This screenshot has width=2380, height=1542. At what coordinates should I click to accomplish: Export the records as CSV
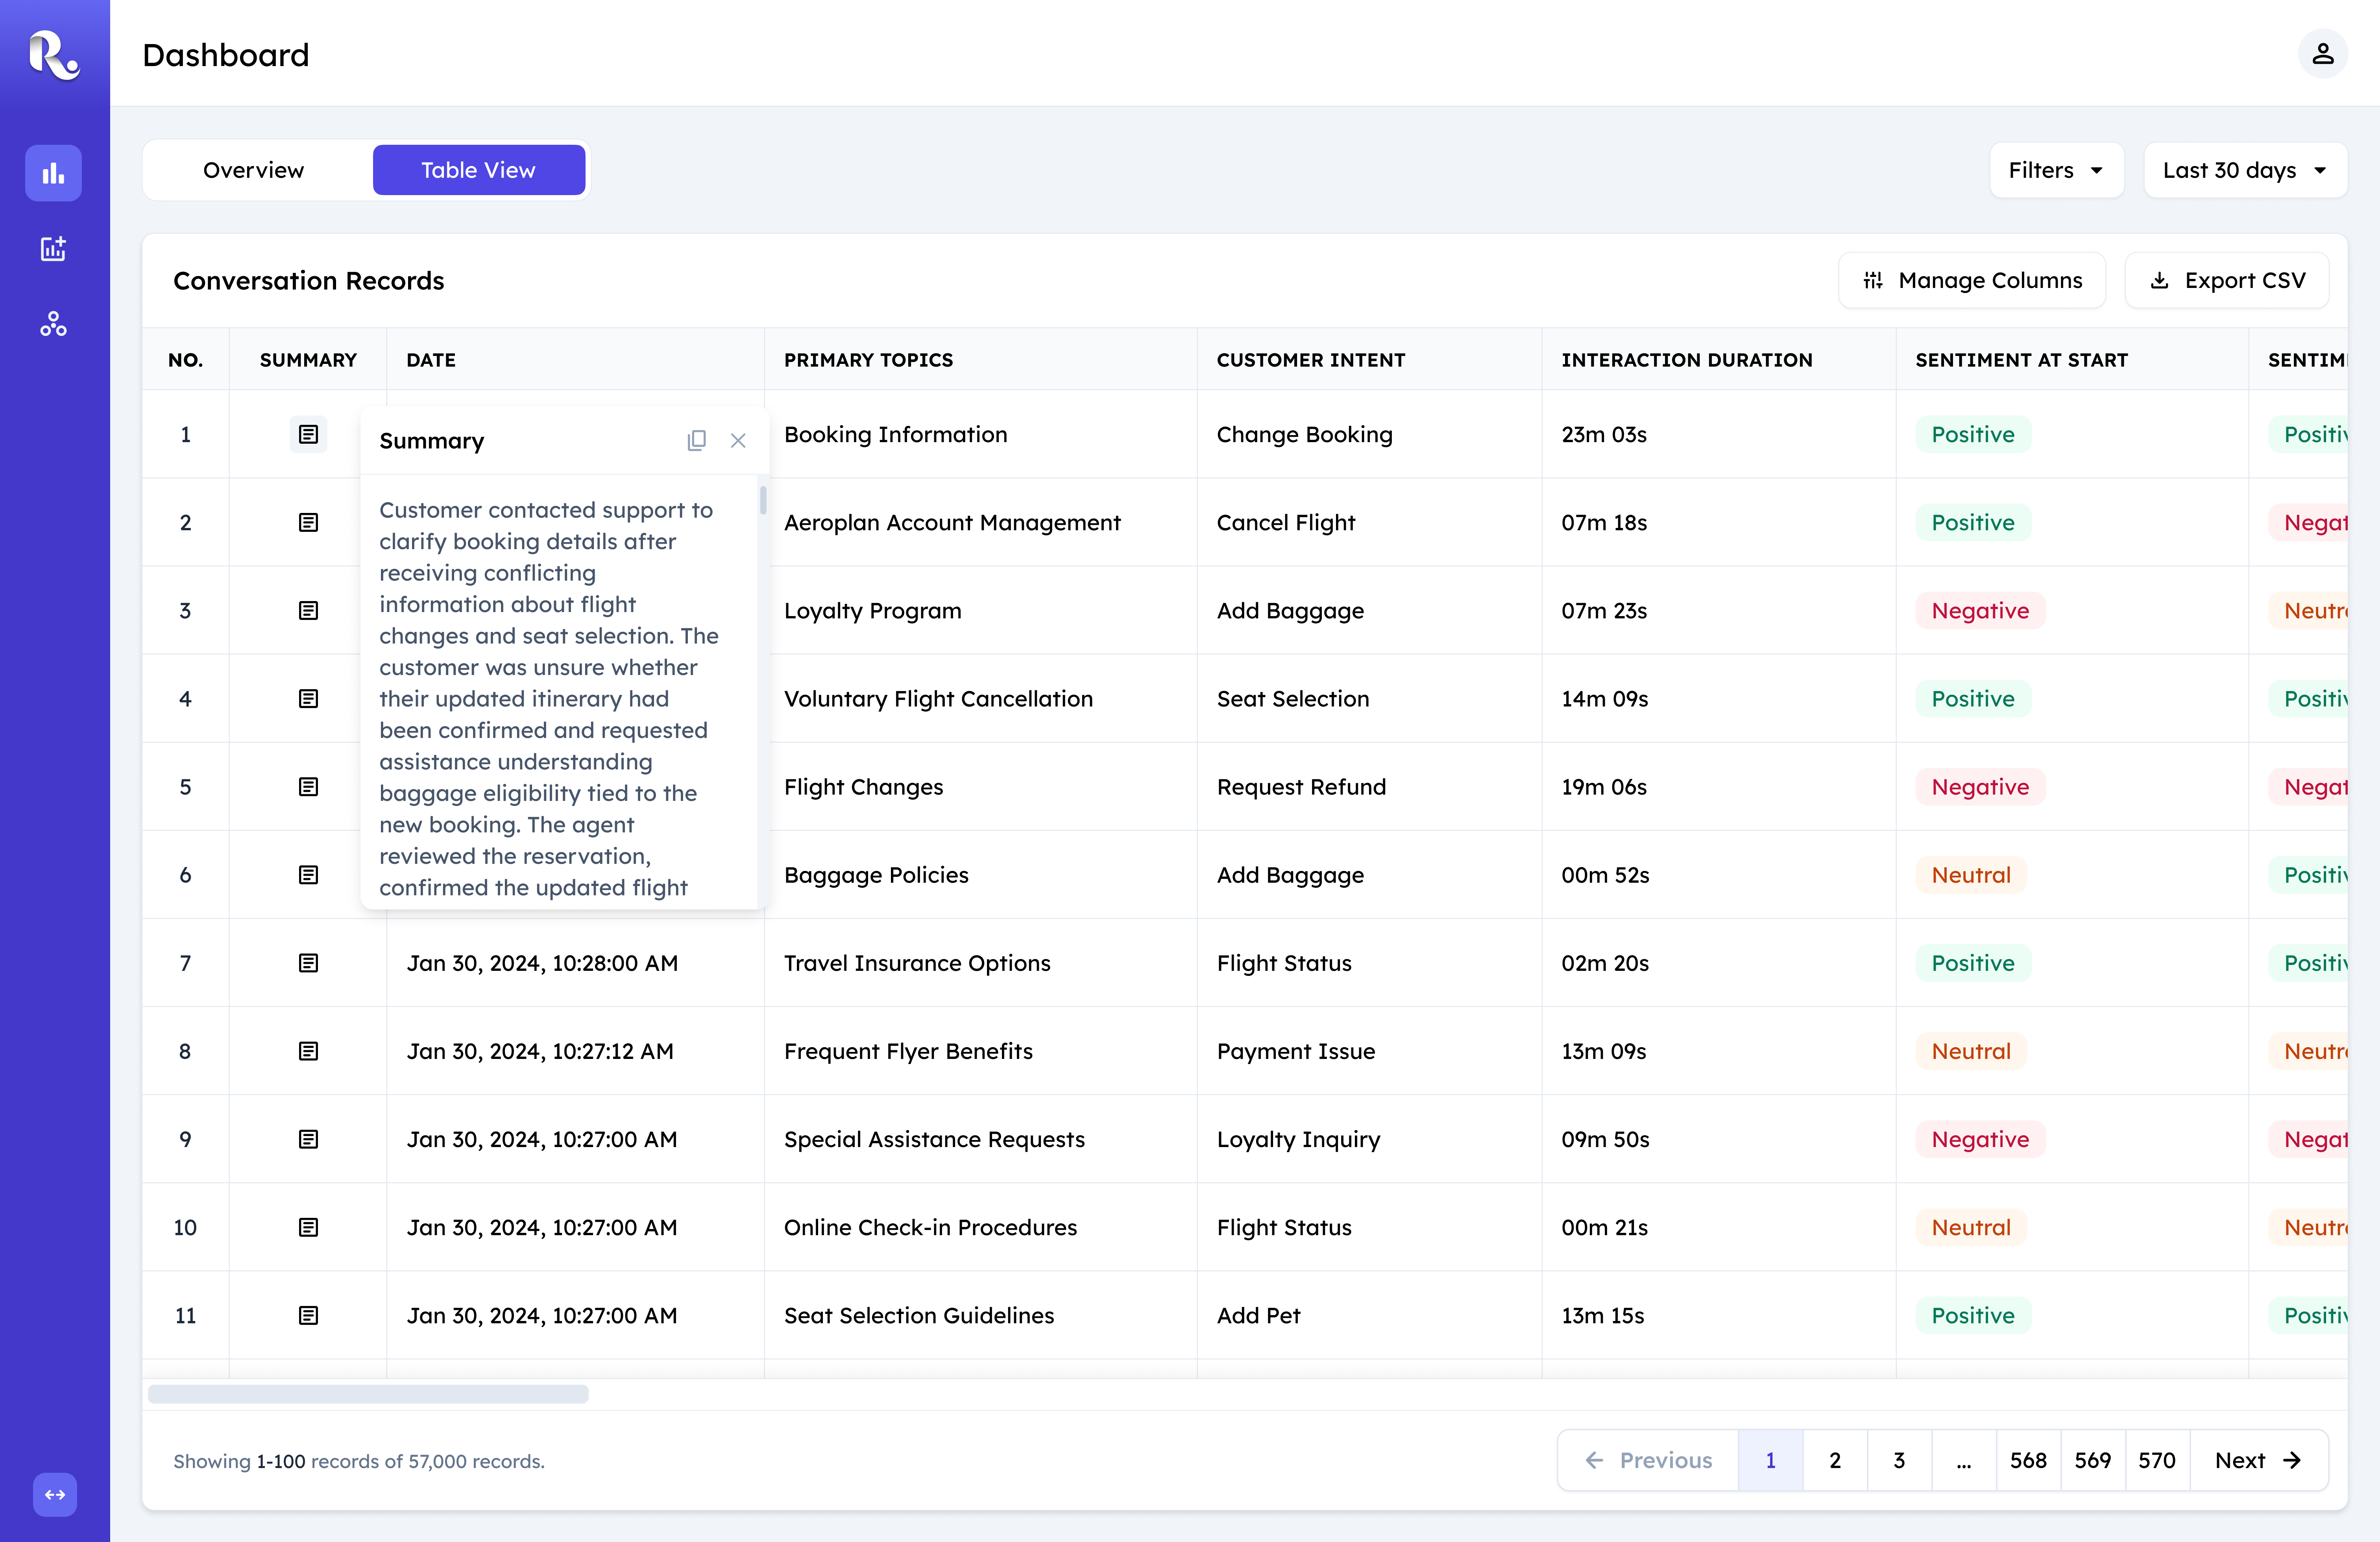[2227, 281]
